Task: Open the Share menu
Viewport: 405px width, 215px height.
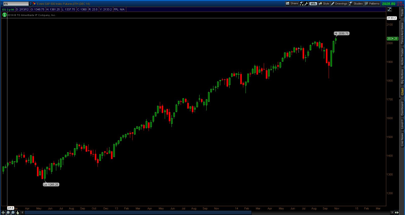Action: (x=292, y=4)
